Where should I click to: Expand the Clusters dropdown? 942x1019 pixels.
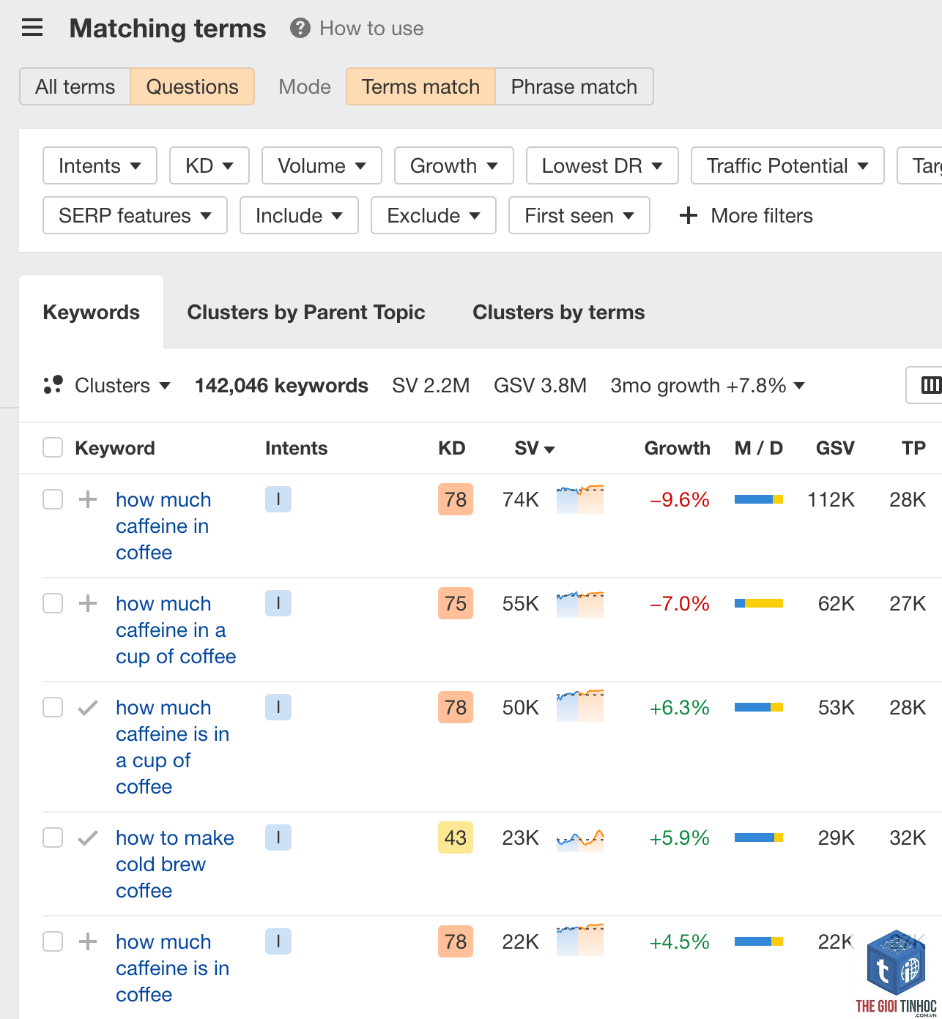(x=122, y=385)
